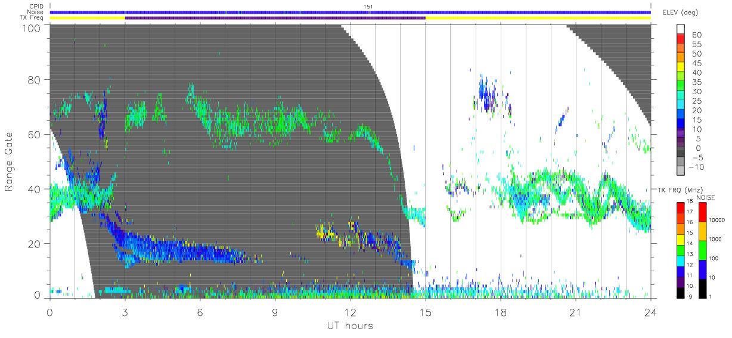Click the 1000 label on the NOISE colorbar

point(715,239)
